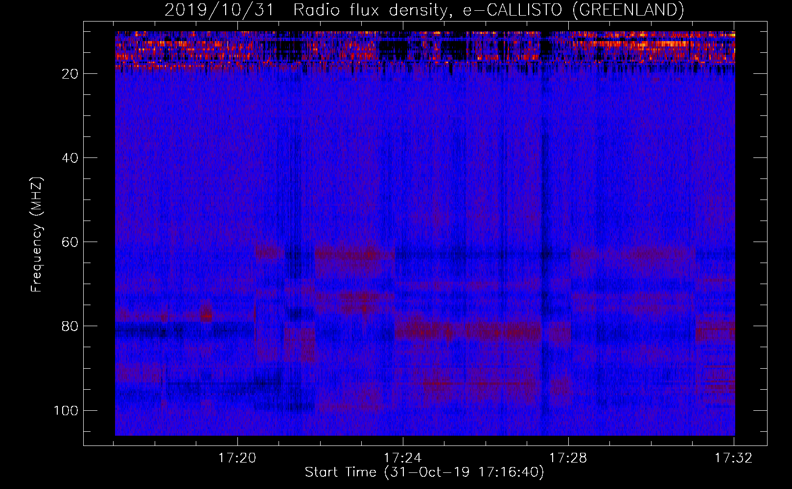Click the 80 MHz frequency tick label
Viewport: 792px width, 489px height.
(x=70, y=326)
